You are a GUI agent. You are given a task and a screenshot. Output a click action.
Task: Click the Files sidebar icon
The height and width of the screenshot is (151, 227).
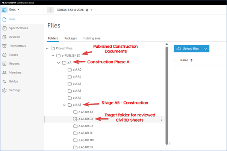point(5,20)
